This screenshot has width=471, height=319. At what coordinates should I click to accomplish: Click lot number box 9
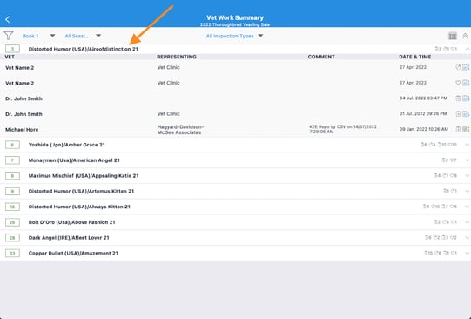coord(12,191)
